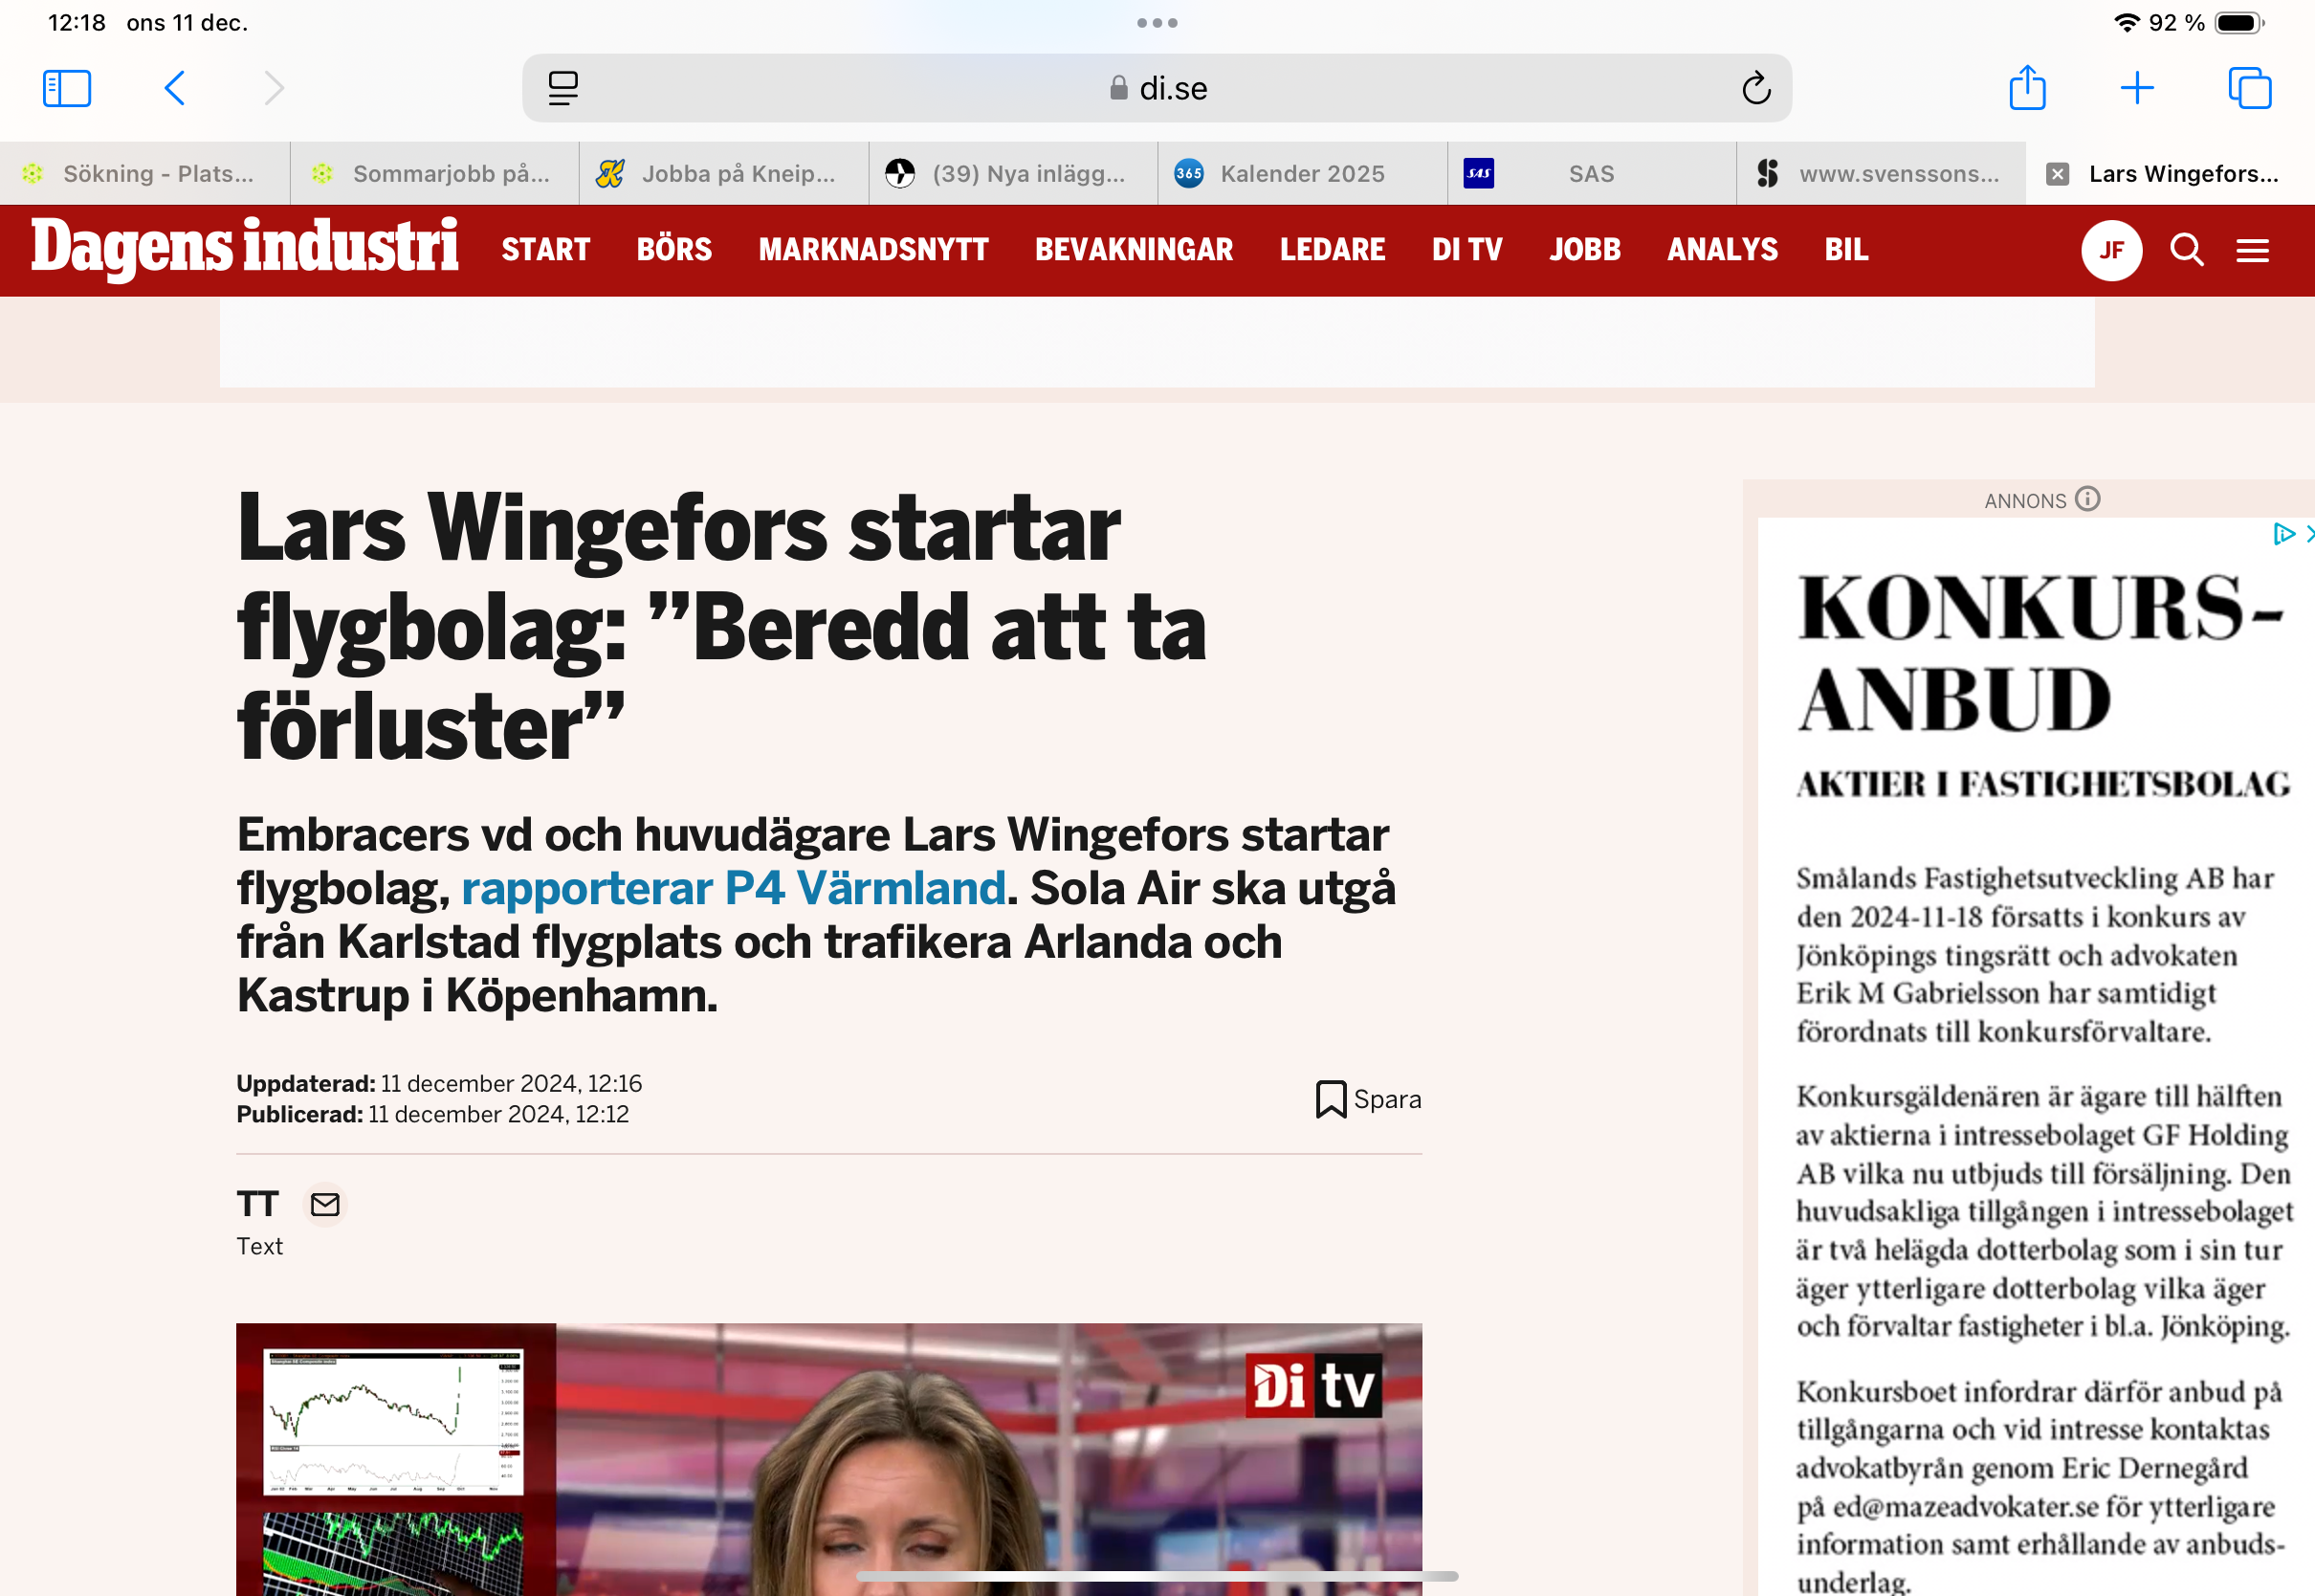Close the Lars Wingefors tab
Viewport: 2315px width, 1596px height.
[2057, 174]
